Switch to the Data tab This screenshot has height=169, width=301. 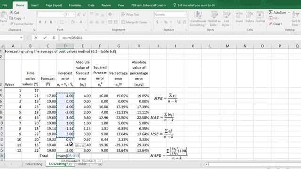tap(91, 5)
